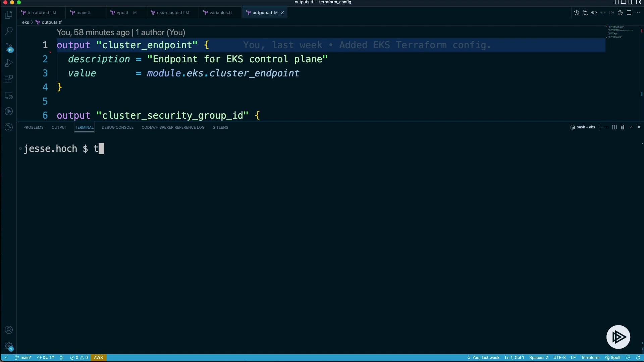Image resolution: width=644 pixels, height=362 pixels.
Task: Open the Search view icon
Action: [9, 31]
